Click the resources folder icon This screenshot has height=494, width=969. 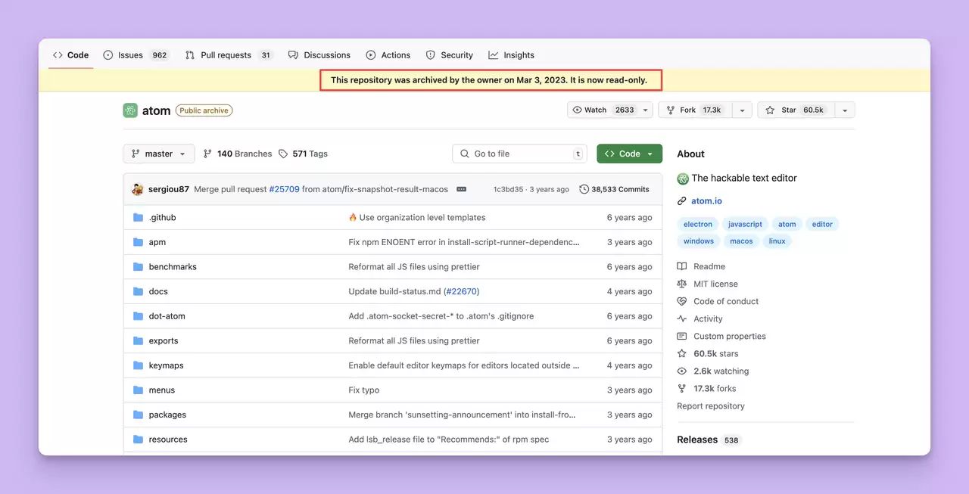click(138, 440)
